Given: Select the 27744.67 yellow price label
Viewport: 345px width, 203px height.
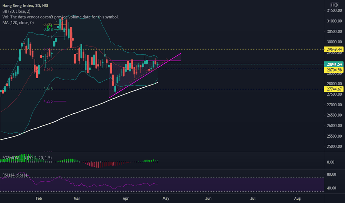Looking at the screenshot, I should point(334,89).
